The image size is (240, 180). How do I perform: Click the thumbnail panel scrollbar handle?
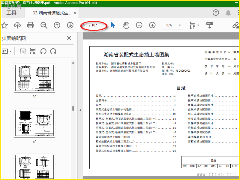click(x=73, y=108)
